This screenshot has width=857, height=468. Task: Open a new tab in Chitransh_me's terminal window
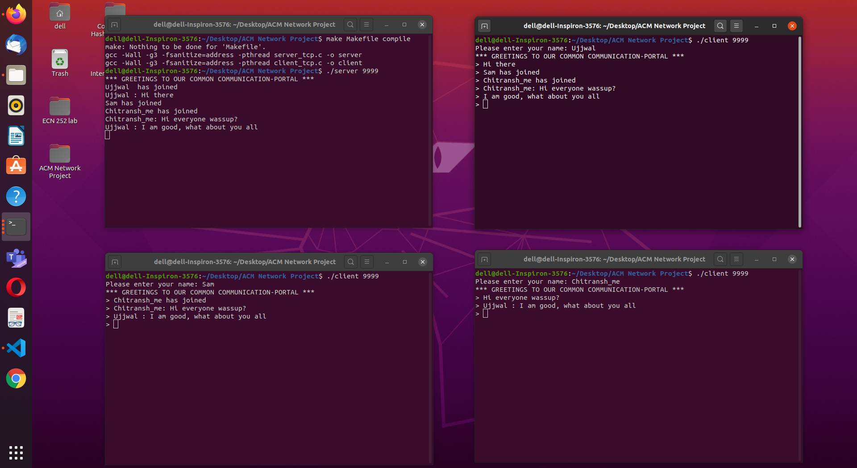click(484, 259)
